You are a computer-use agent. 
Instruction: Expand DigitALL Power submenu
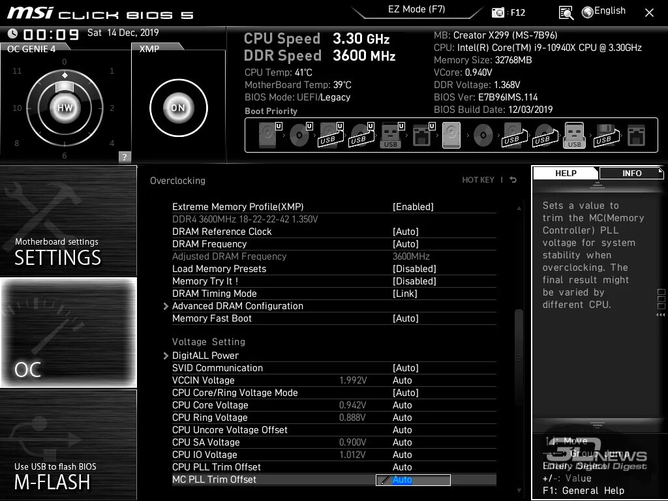205,356
